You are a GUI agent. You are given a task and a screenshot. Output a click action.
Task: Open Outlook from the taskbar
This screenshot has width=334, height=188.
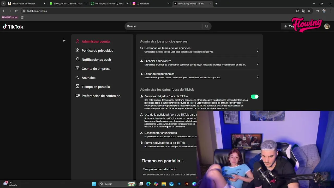tap(171, 184)
